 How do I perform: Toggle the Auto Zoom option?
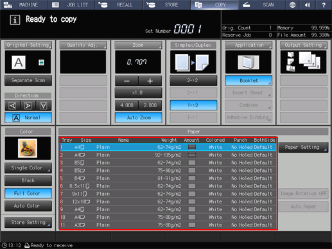pos(139,117)
